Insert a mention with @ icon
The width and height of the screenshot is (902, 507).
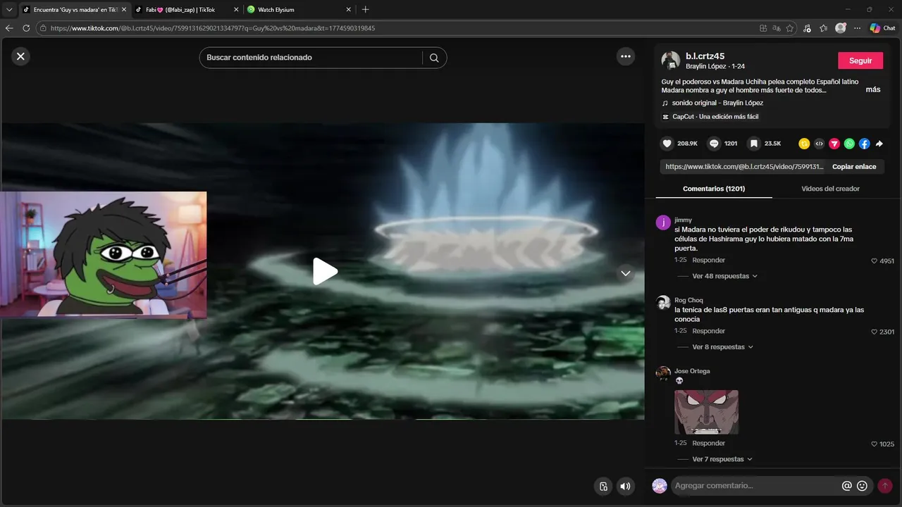click(x=847, y=486)
